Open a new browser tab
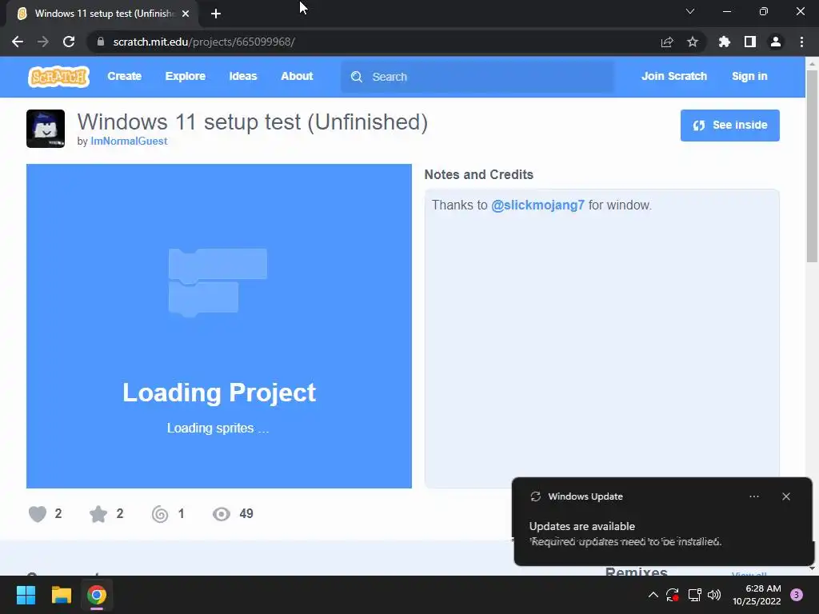Viewport: 819px width, 614px height. [x=216, y=14]
